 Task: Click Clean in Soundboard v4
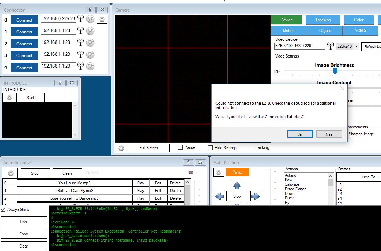point(67,173)
